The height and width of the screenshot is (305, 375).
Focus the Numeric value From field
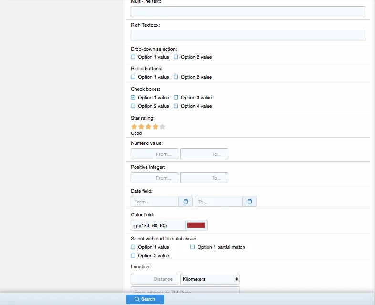(x=155, y=154)
